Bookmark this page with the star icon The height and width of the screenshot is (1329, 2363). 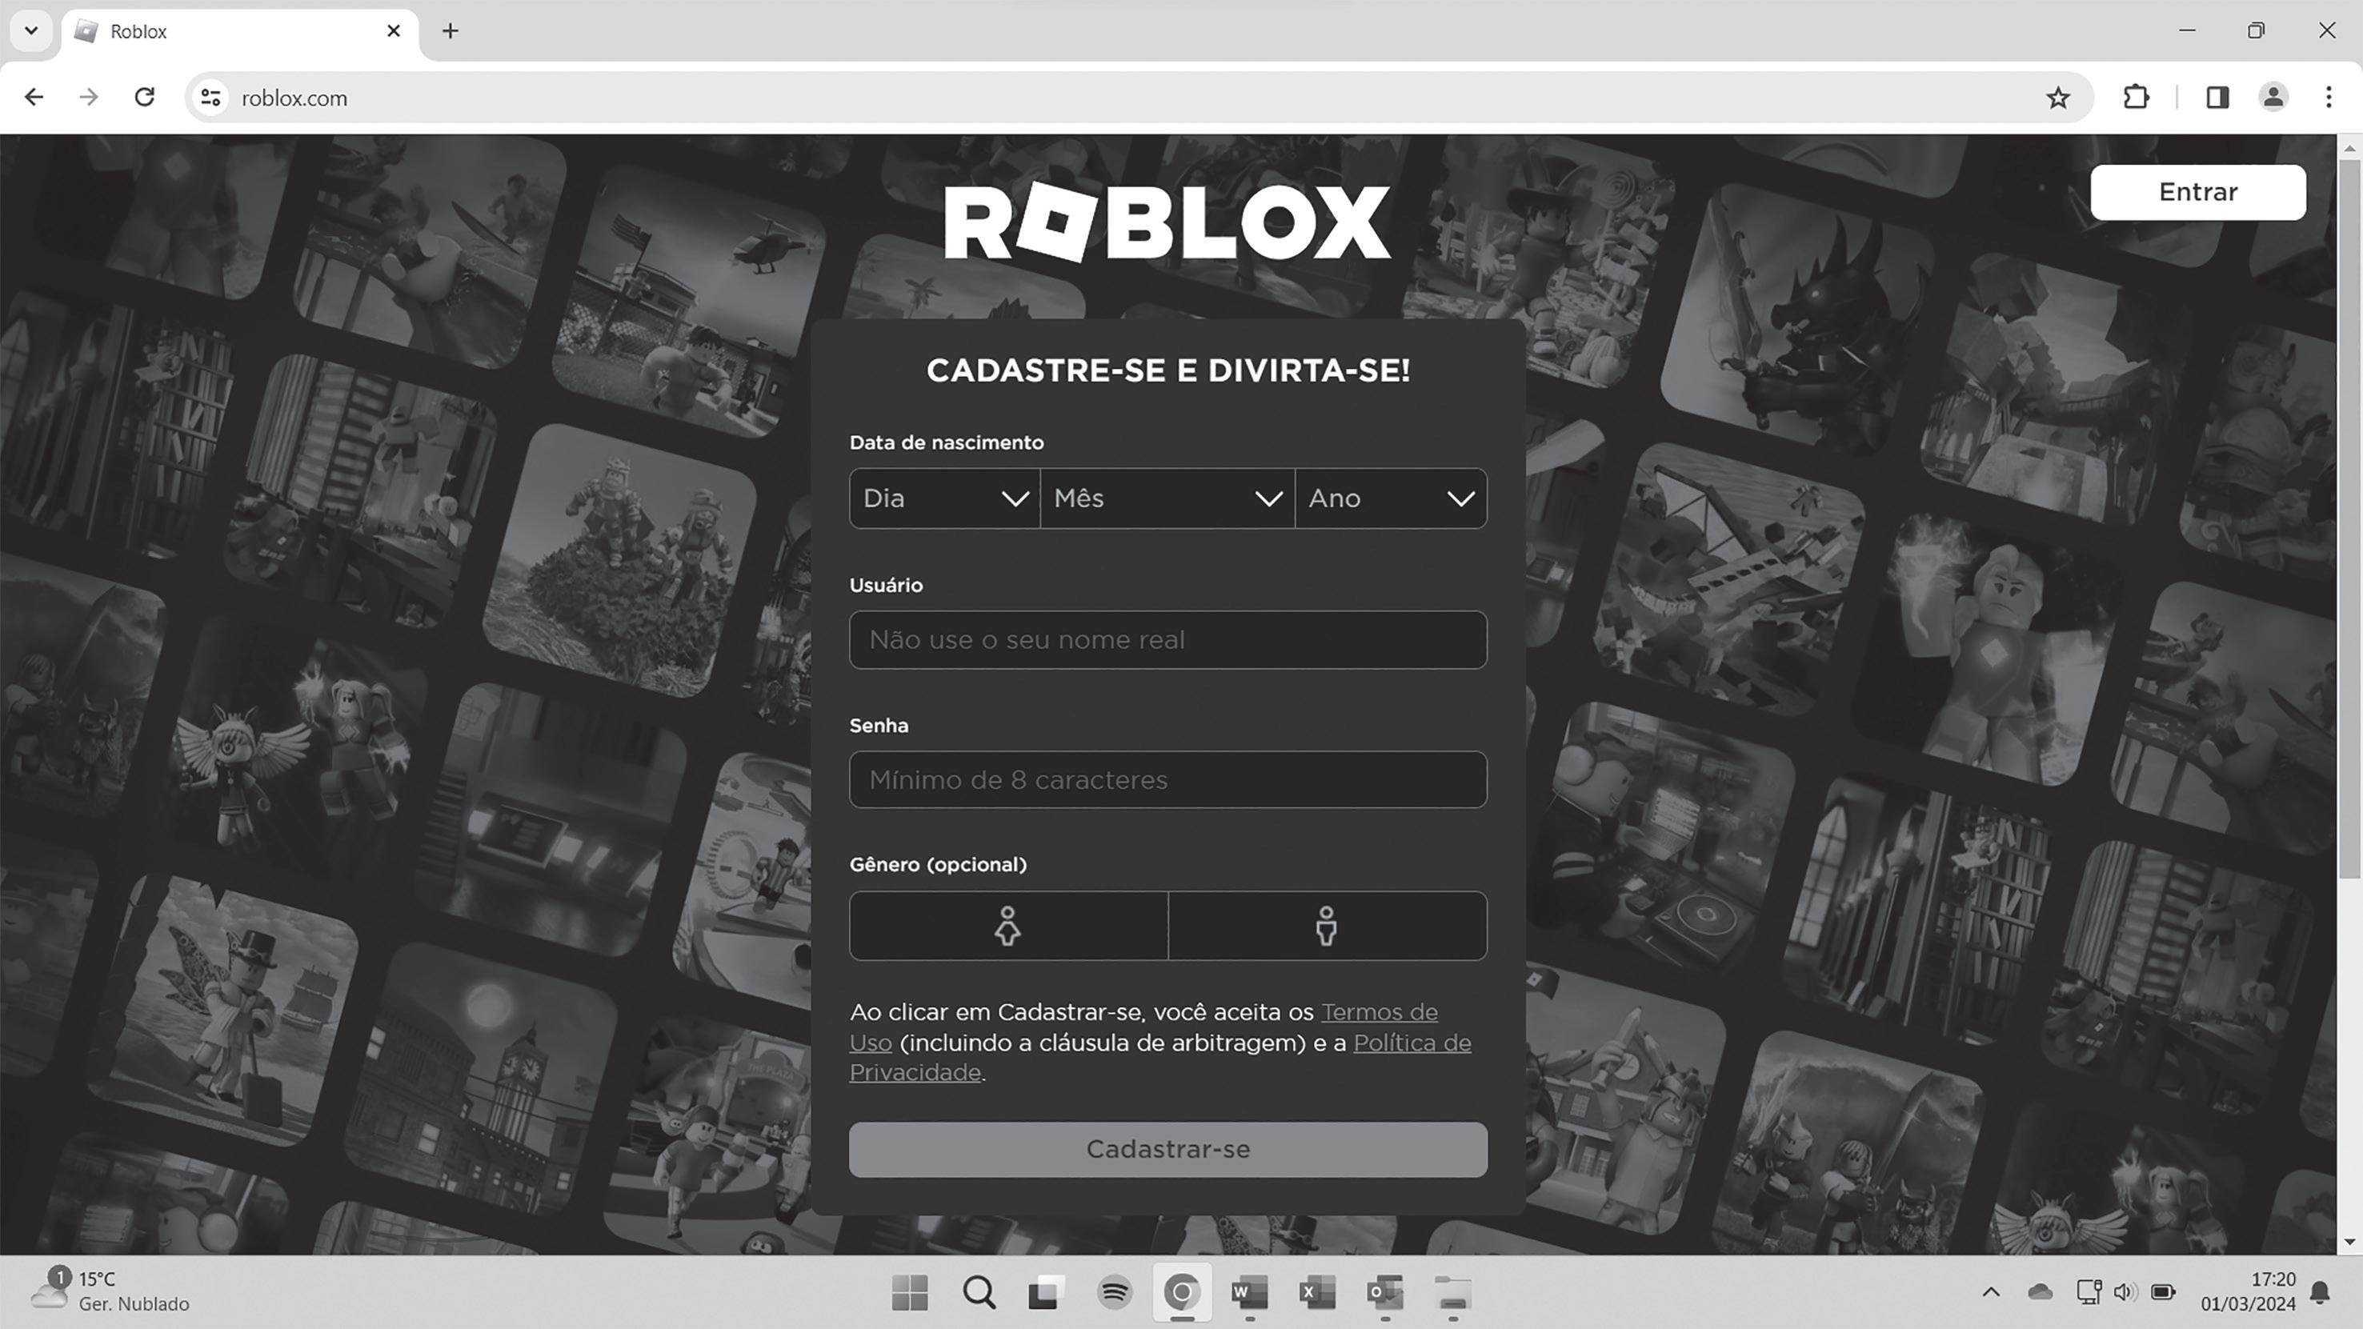click(2057, 98)
